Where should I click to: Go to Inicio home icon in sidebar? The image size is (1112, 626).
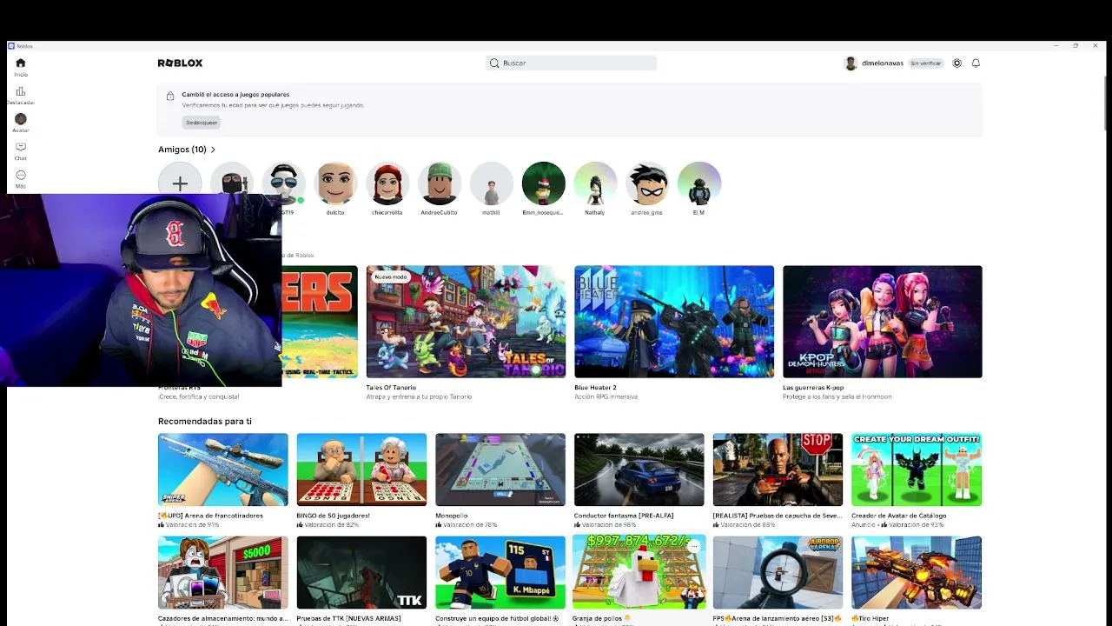(21, 63)
